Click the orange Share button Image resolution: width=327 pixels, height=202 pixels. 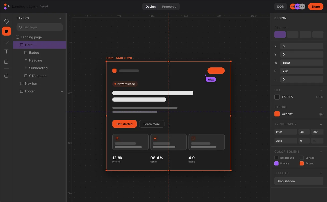tap(316, 7)
